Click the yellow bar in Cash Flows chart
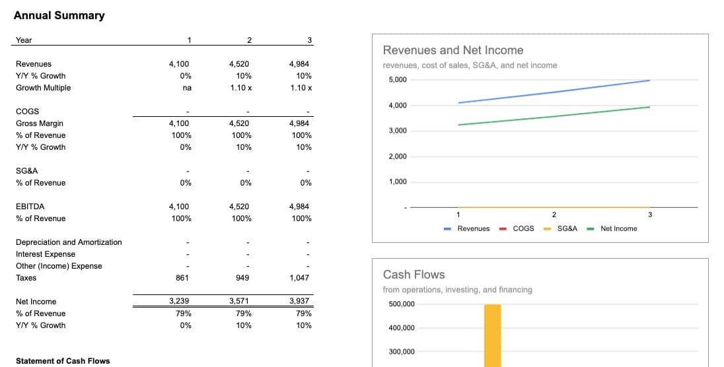This screenshot has height=367, width=724. pyautogui.click(x=492, y=335)
